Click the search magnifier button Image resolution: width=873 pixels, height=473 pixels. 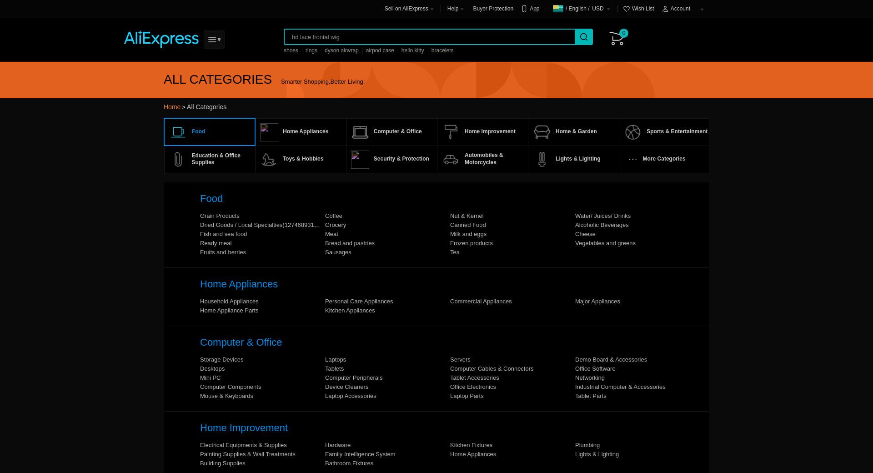pos(584,37)
